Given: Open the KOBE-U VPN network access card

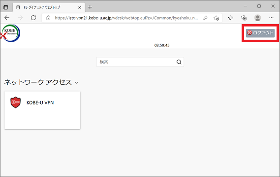Looking at the screenshot, I should (42, 110).
